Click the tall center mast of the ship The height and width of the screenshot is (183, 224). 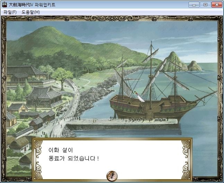151,75
